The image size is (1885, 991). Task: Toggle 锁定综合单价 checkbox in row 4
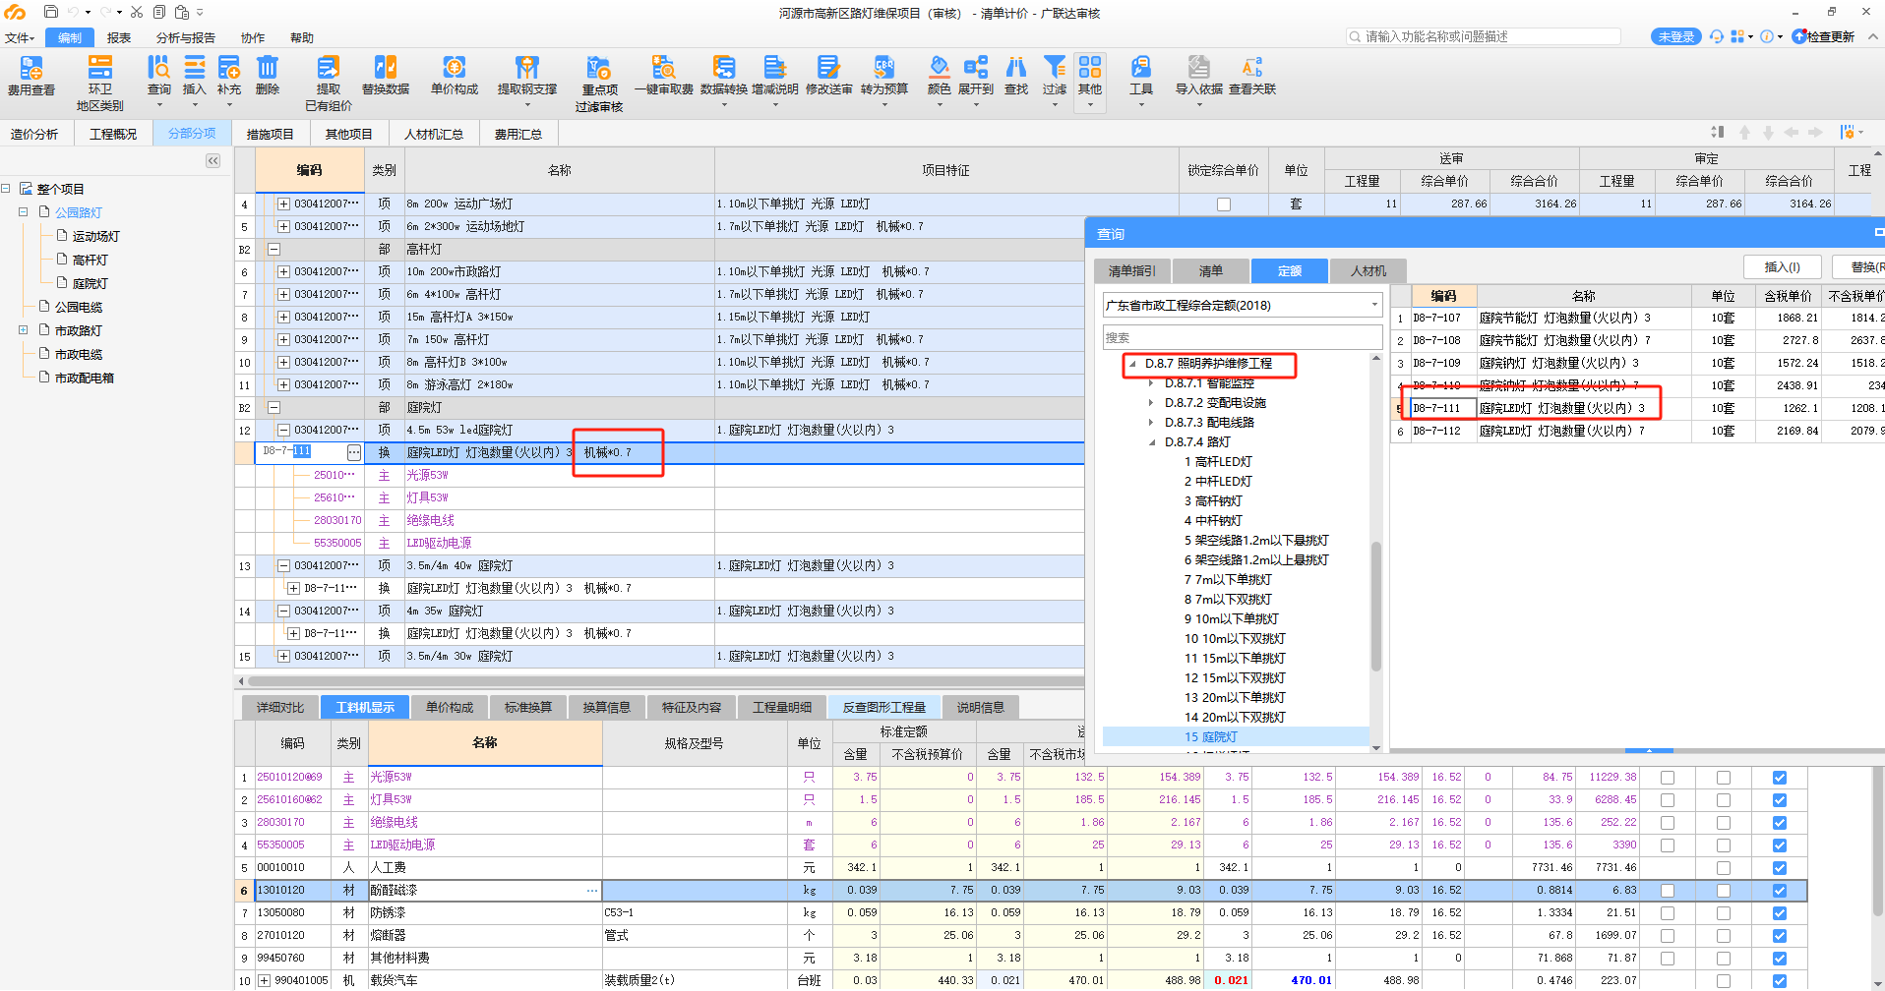[1224, 204]
